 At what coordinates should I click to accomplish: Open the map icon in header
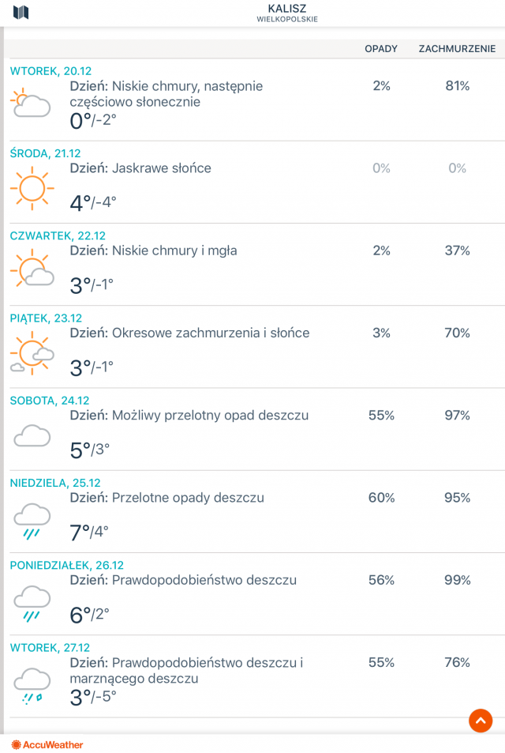21,13
